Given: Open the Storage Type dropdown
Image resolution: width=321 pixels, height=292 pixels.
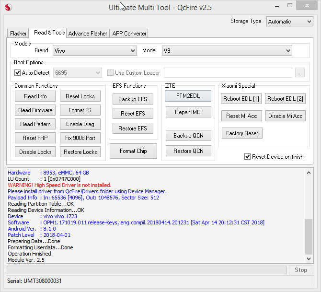Looking at the screenshot, I should pyautogui.click(x=289, y=22).
